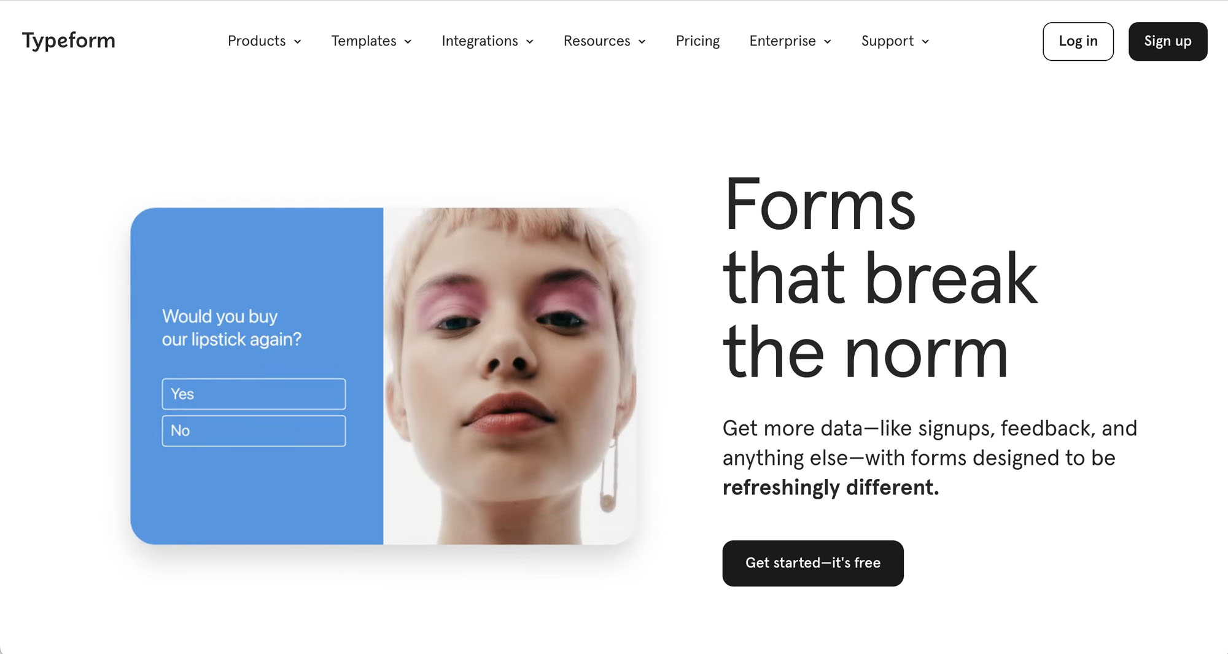Click the Typeform logo
This screenshot has width=1228, height=654.
point(69,41)
